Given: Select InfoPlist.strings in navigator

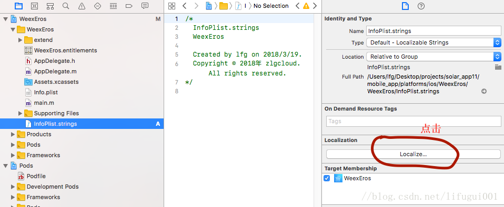Looking at the screenshot, I should 82,124.
